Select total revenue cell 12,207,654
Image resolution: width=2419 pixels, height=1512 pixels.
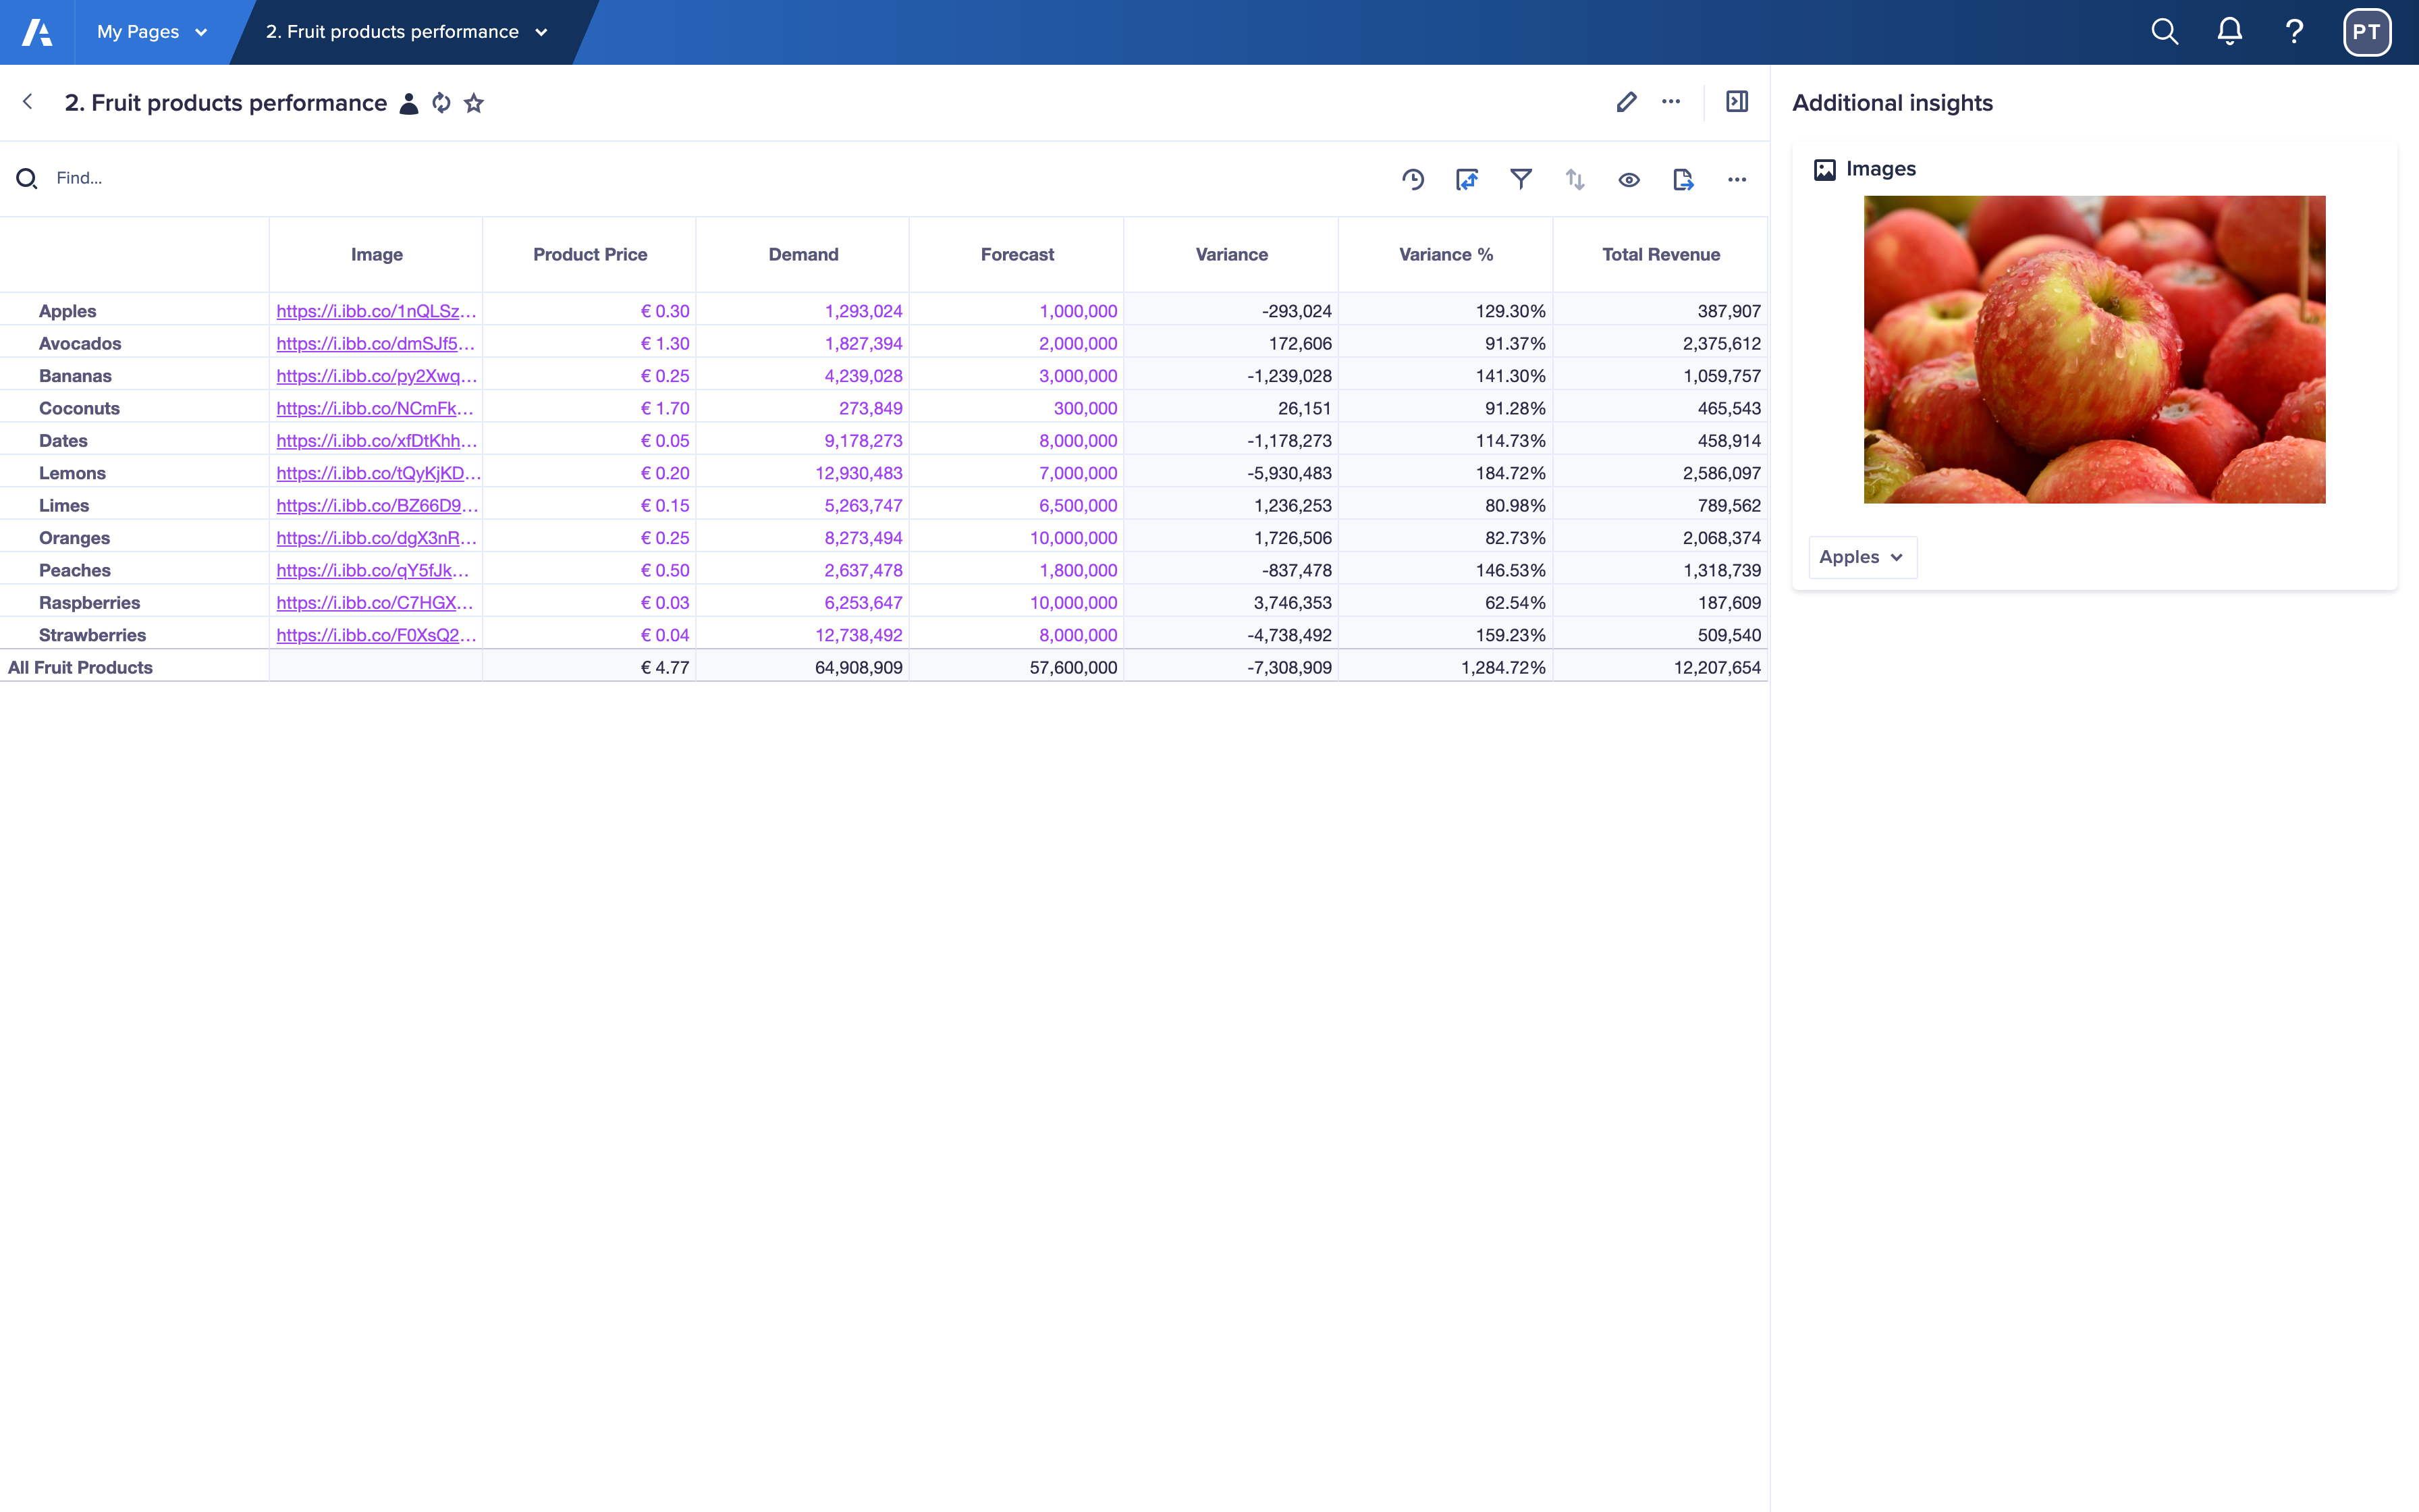tap(1660, 667)
